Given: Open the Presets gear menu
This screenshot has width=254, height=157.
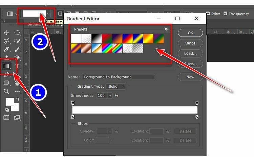Looking at the screenshot, I should [167, 29].
